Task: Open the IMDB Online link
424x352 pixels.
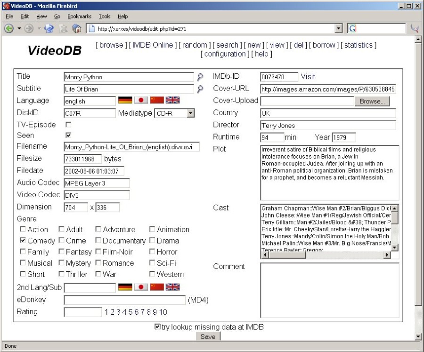Action: point(153,45)
